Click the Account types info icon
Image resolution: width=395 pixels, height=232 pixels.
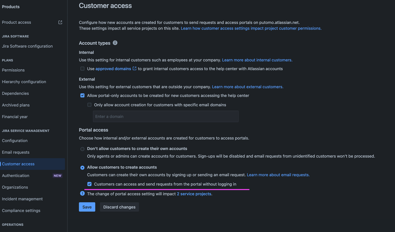pyautogui.click(x=115, y=43)
